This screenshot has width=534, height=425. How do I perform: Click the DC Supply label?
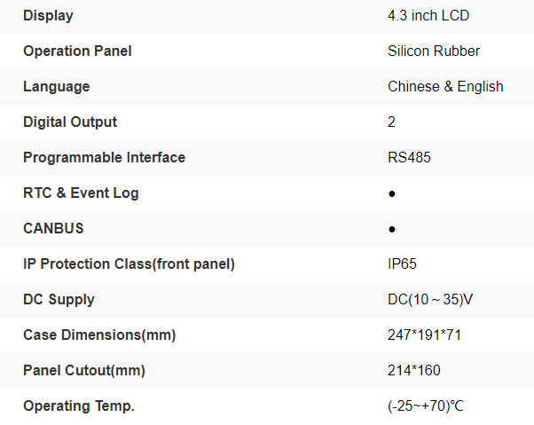[59, 299]
